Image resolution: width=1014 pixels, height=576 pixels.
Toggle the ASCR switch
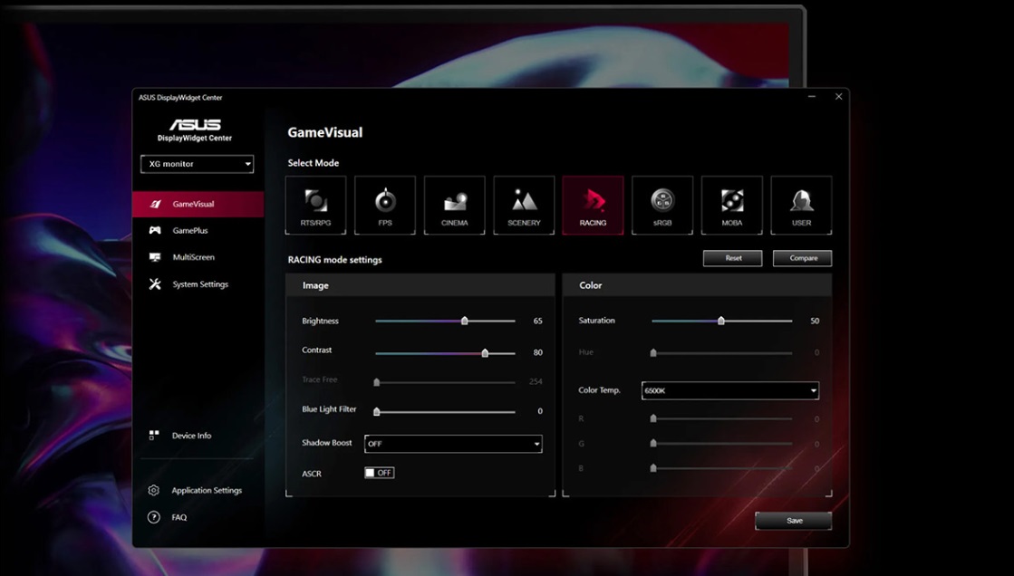pos(379,473)
